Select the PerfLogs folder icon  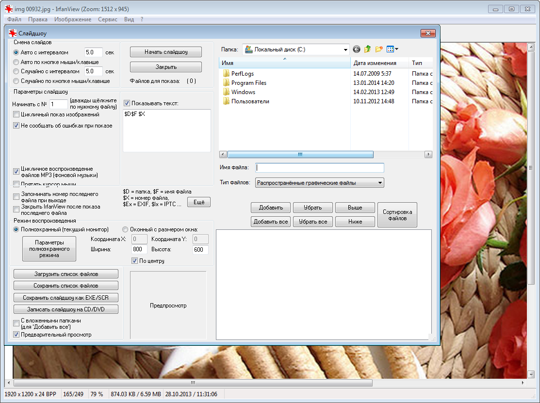[226, 74]
